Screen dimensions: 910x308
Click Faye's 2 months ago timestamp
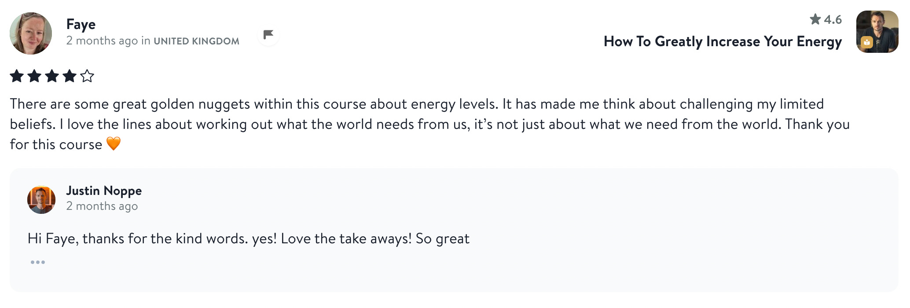102,41
